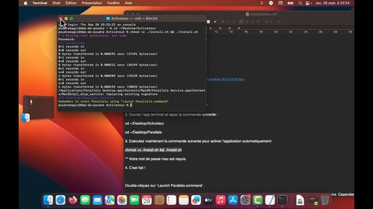
Task: Click '4. C'est fait !' line
Action: coord(135,168)
